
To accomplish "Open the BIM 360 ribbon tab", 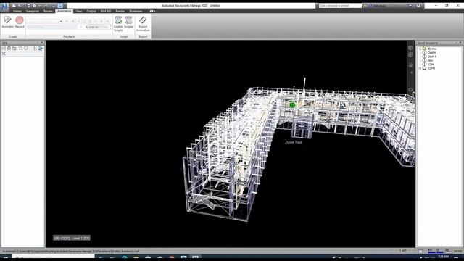I will point(106,11).
